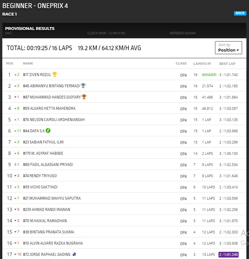The height and width of the screenshot is (259, 249).
Task: Click the silver trophy beside Abimanyu Bintang Fermadi
Action: click(83, 86)
